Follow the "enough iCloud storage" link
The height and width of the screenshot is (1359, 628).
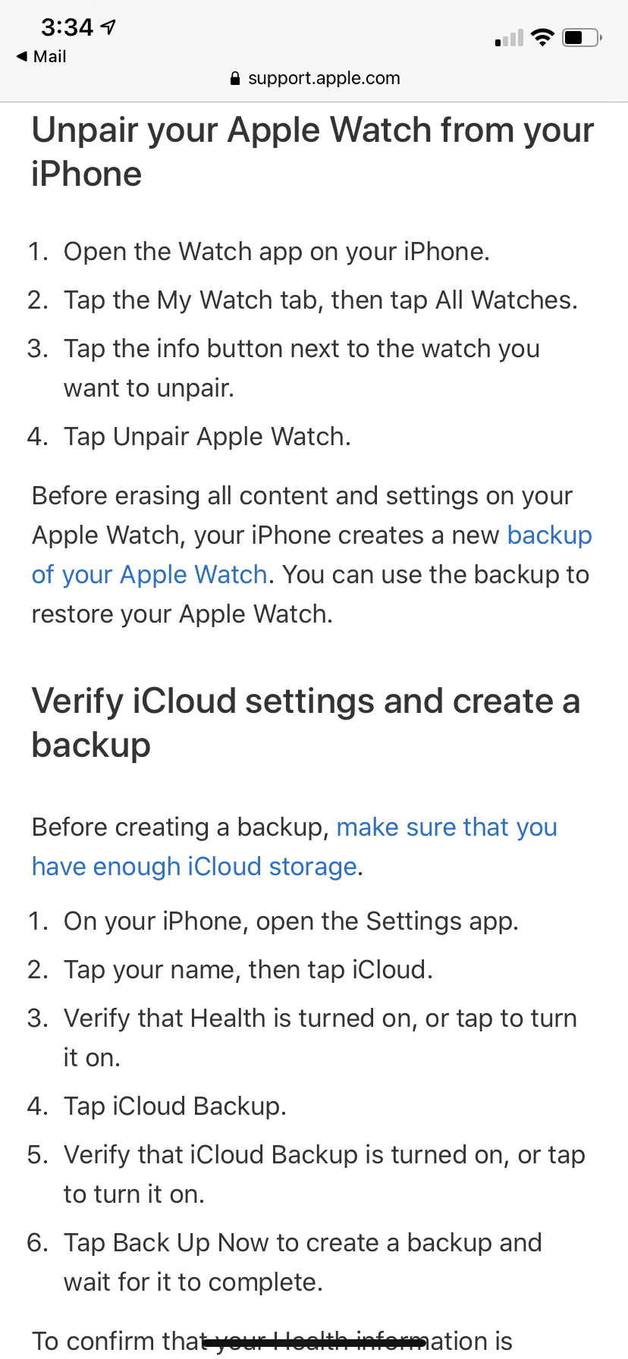point(194,866)
